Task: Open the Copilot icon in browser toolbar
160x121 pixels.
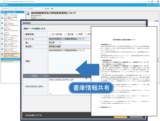Action: 158,2
